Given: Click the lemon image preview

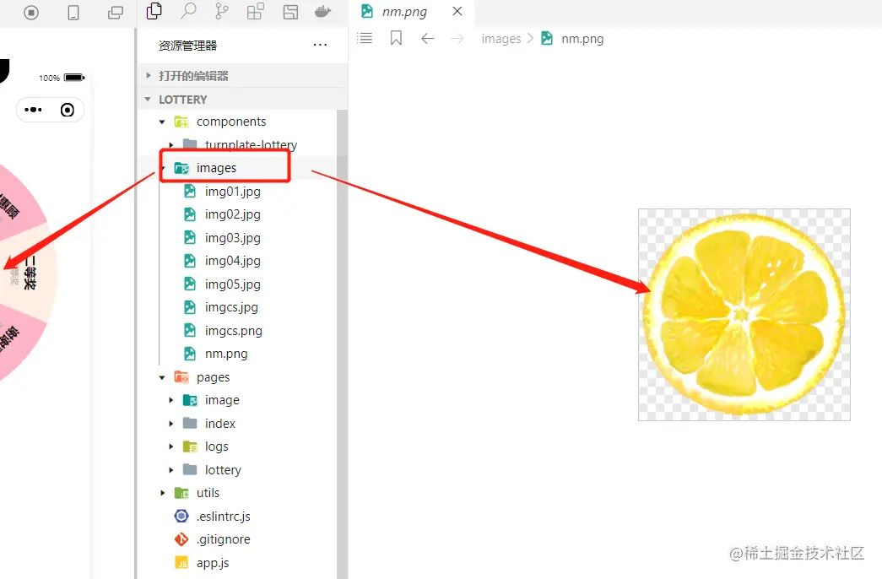Looking at the screenshot, I should 744,315.
